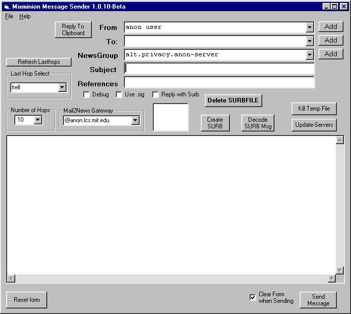Minimize the Mixminion window
This screenshot has height=314, width=351.
click(x=326, y=7)
